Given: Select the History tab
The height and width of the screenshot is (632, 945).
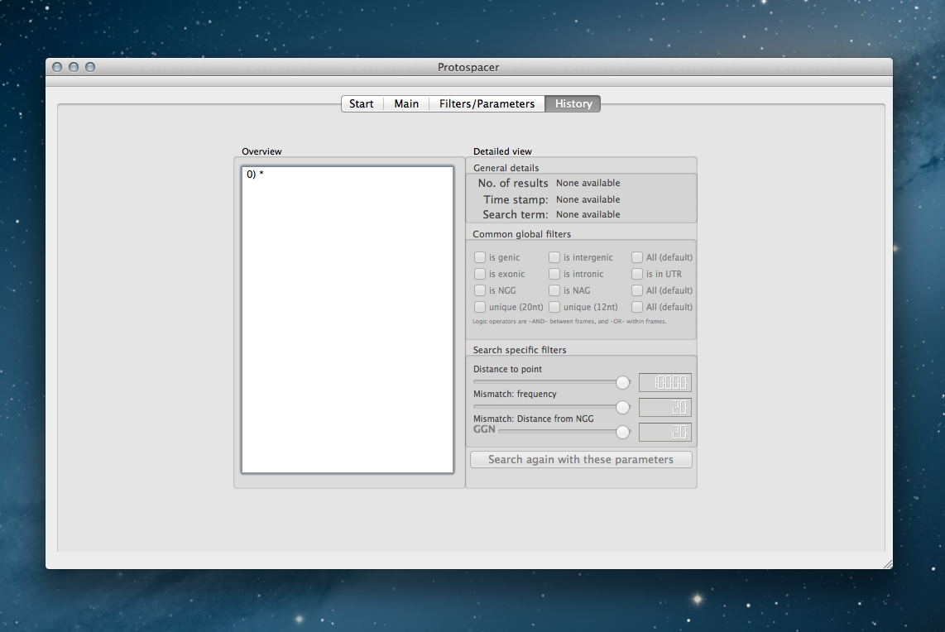Looking at the screenshot, I should click(573, 103).
